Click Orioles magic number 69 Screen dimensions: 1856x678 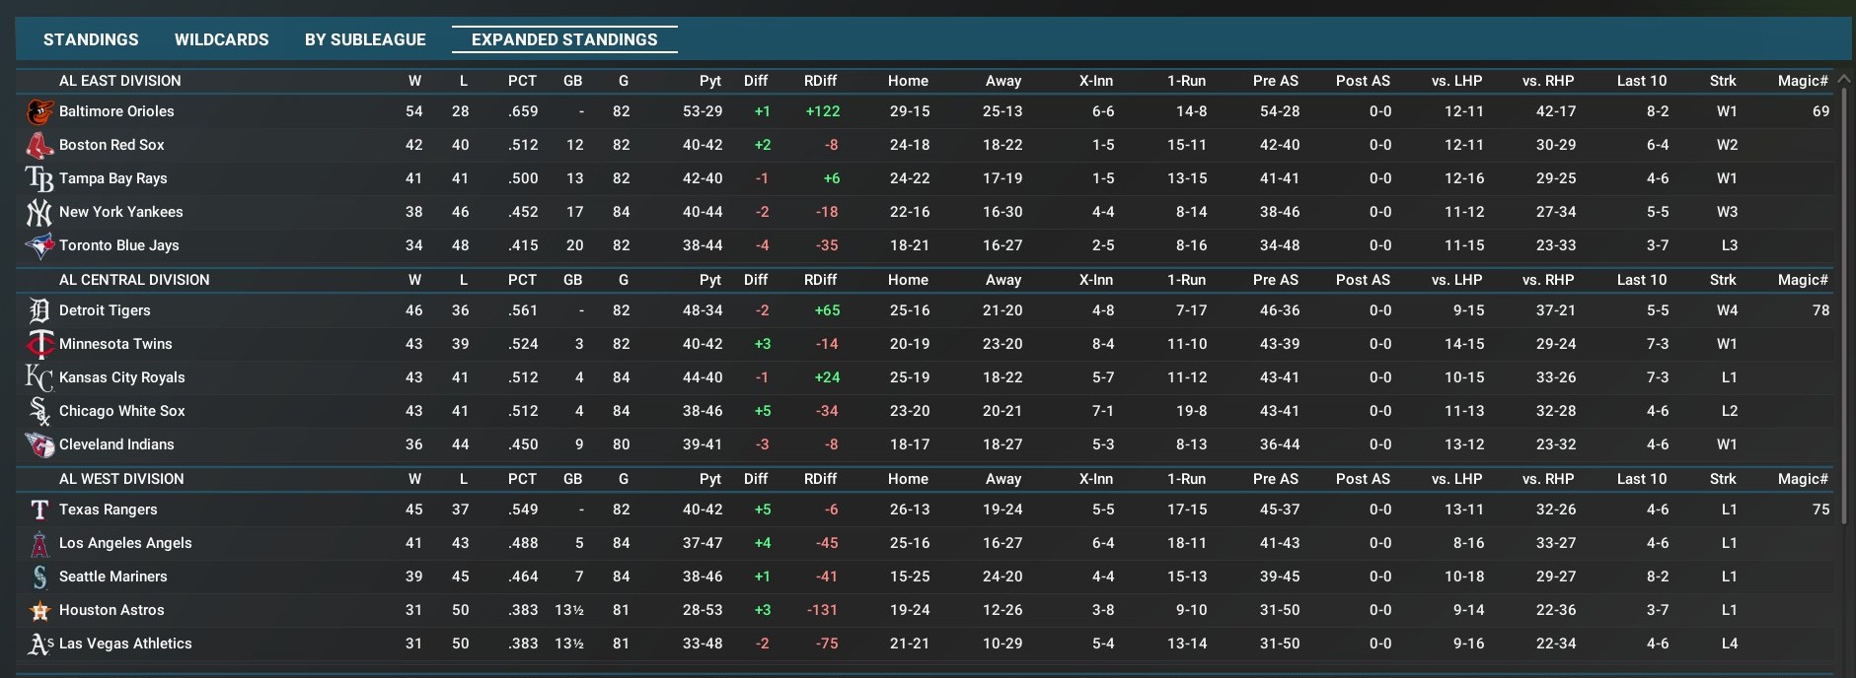[x=1820, y=111]
